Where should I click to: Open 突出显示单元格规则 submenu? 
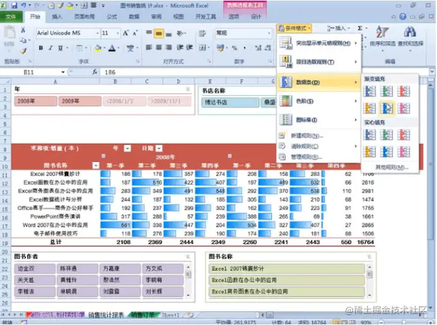[x=319, y=43]
